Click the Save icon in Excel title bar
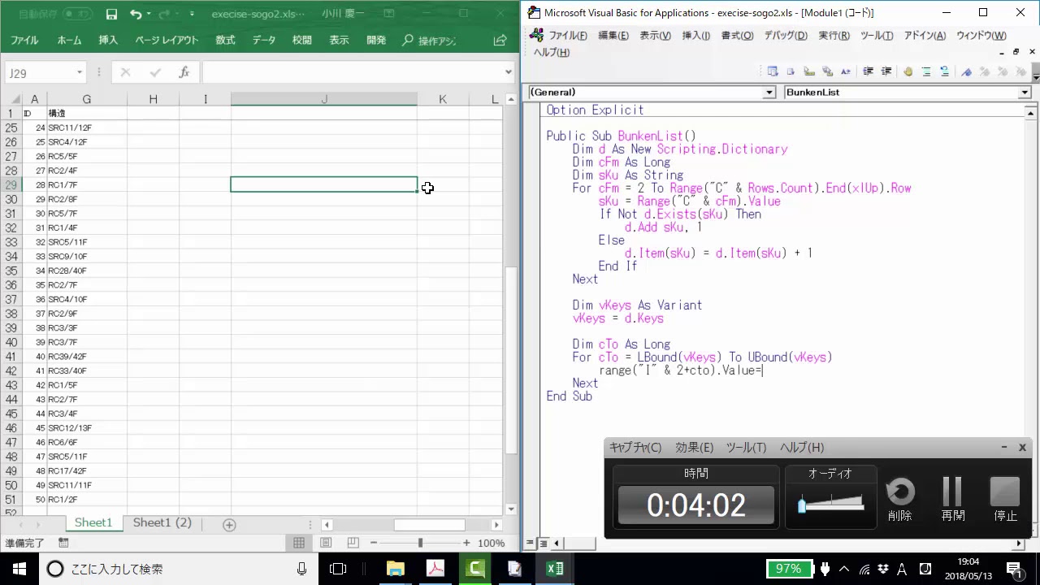 tap(111, 14)
